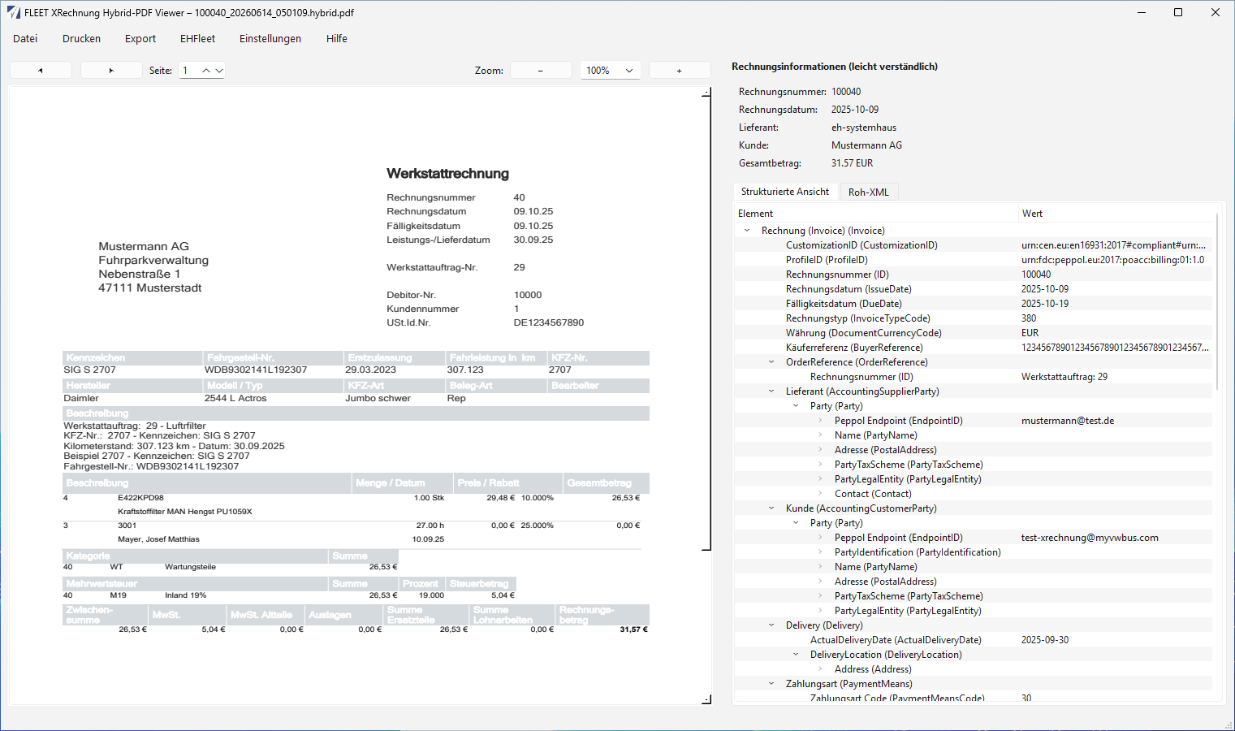1235x731 pixels.
Task: Select the ProfileID (ProfileID) row
Action: [974, 260]
